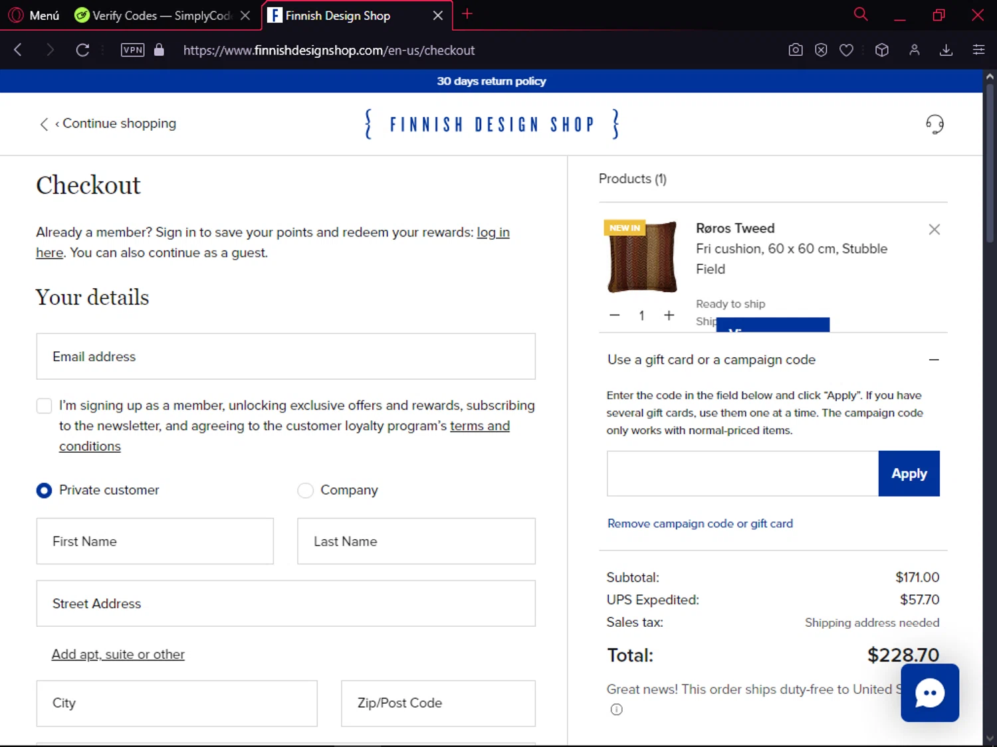Click the Email address field
The width and height of the screenshot is (997, 747).
coord(286,357)
